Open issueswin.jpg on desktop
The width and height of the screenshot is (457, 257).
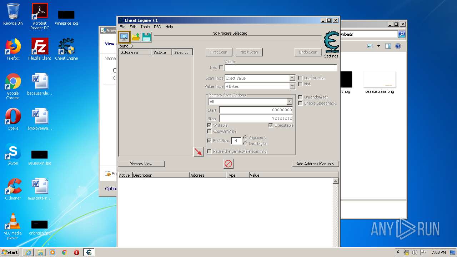40,157
